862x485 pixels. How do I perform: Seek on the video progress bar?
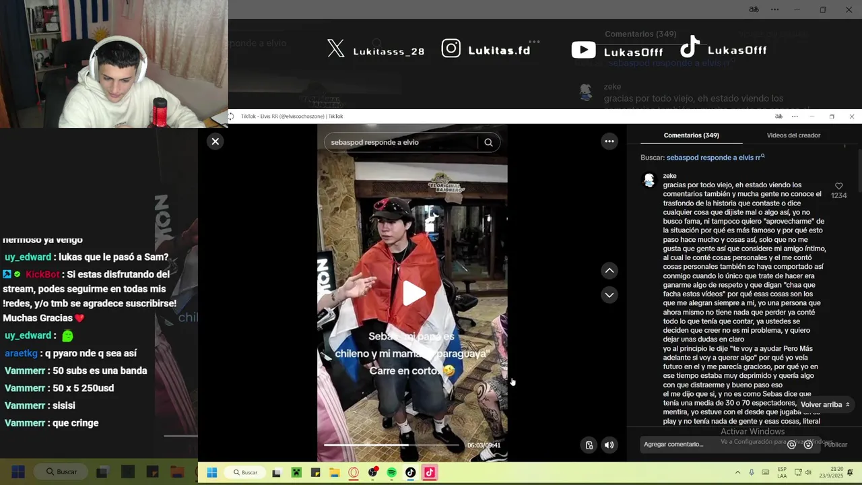click(392, 445)
